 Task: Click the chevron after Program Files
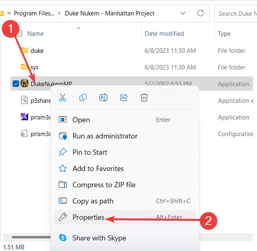pos(60,13)
